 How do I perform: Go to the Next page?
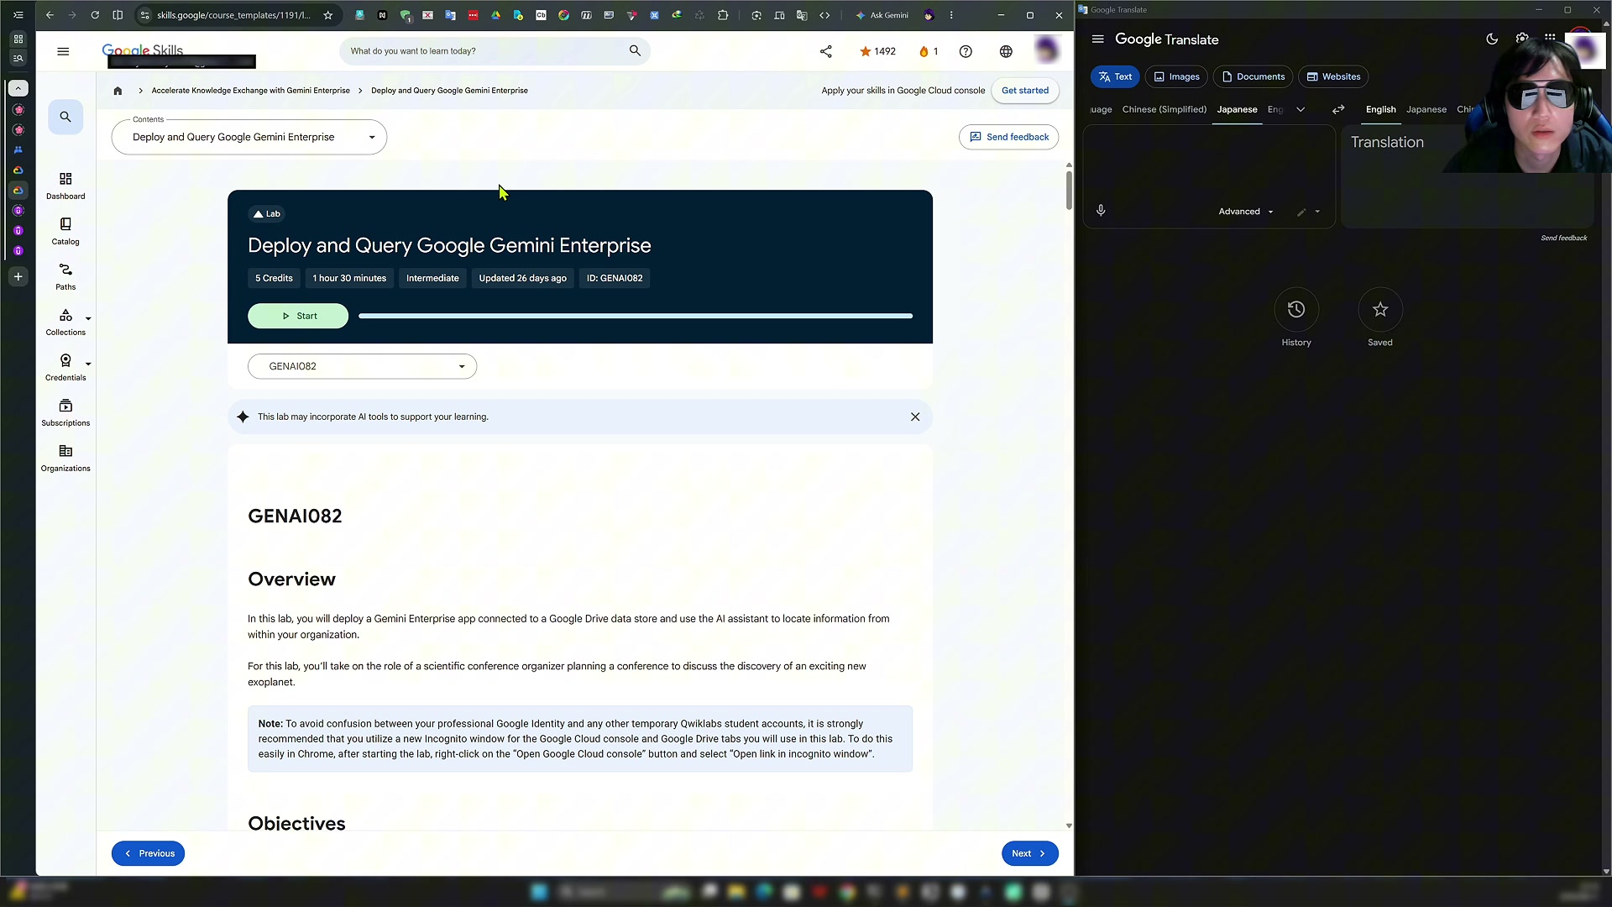click(1029, 853)
